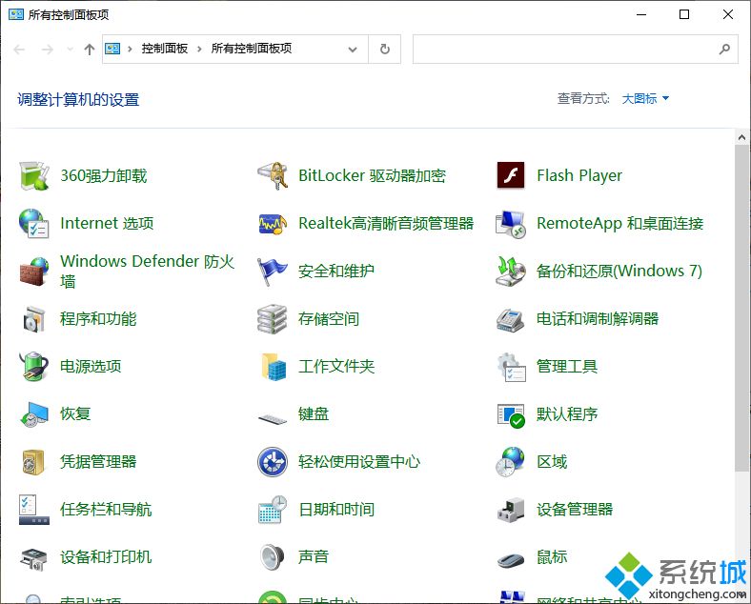Open the BitLocker drive encryption lock icon

click(x=273, y=175)
